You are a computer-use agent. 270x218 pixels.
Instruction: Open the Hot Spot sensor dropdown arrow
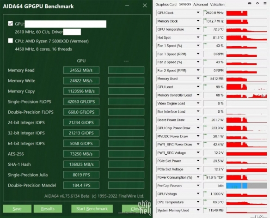[x=198, y=37]
